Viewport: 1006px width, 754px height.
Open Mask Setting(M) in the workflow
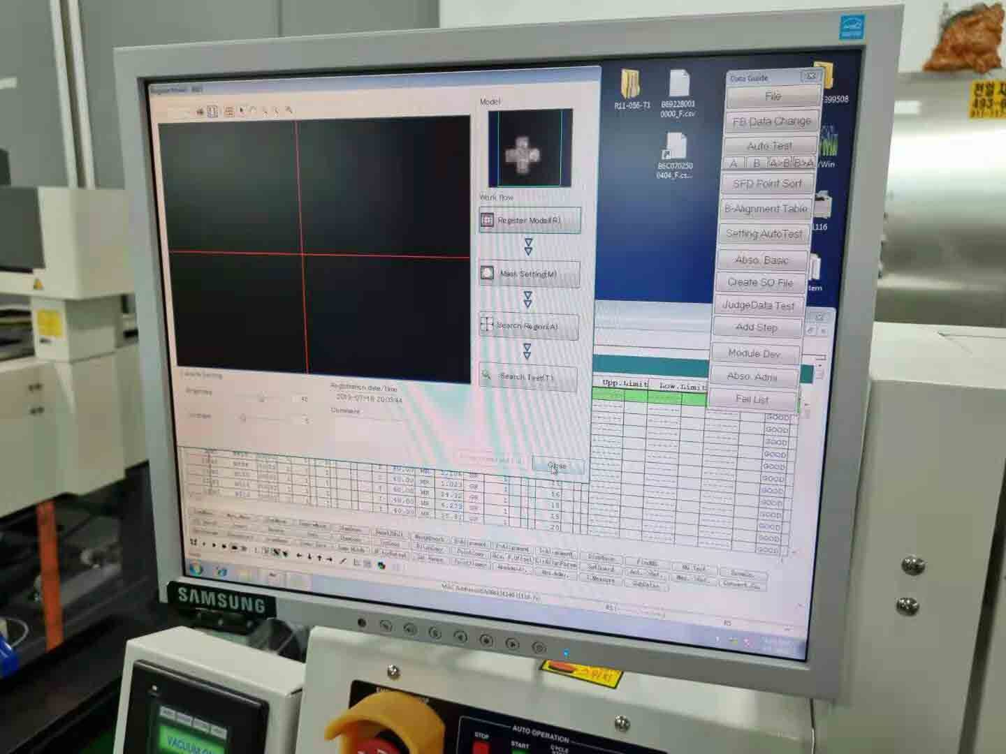pyautogui.click(x=529, y=274)
